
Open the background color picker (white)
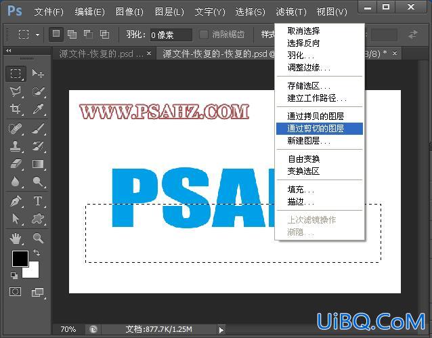click(33, 272)
